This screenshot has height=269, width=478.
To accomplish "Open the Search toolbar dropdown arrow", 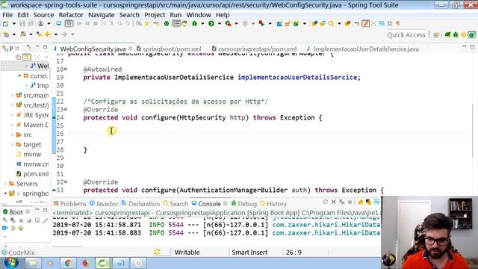I will [339, 23].
